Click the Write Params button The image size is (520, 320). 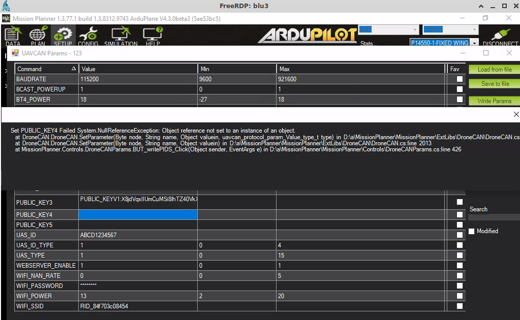[494, 101]
